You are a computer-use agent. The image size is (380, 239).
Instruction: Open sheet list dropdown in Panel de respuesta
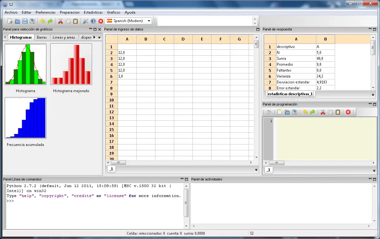[x=373, y=95]
